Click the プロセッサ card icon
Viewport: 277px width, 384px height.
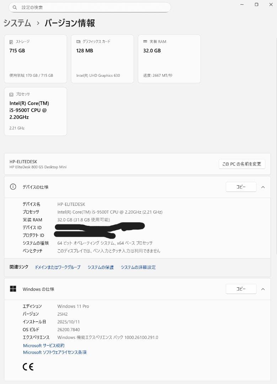(x=11, y=94)
